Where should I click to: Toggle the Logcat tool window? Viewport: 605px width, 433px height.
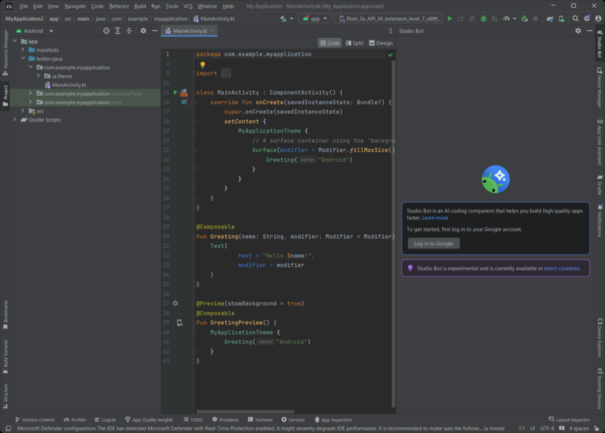pyautogui.click(x=105, y=420)
